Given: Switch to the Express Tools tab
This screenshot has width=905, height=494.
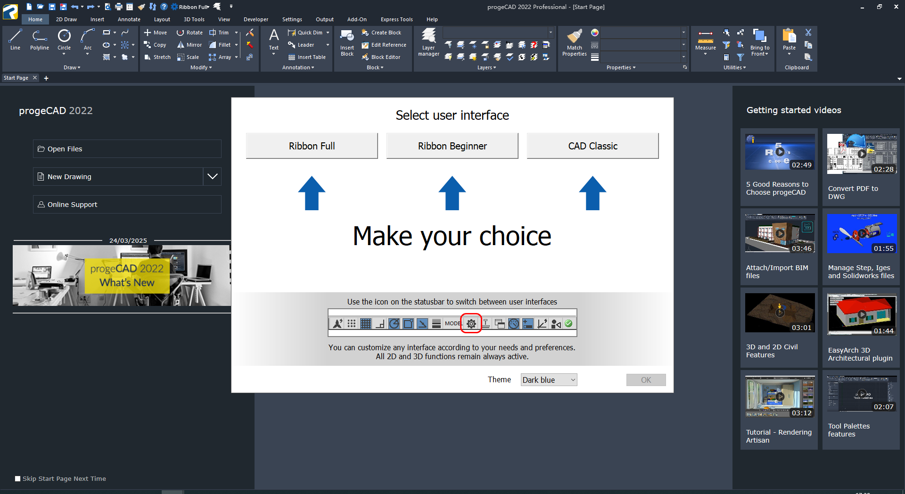Looking at the screenshot, I should tap(397, 19).
